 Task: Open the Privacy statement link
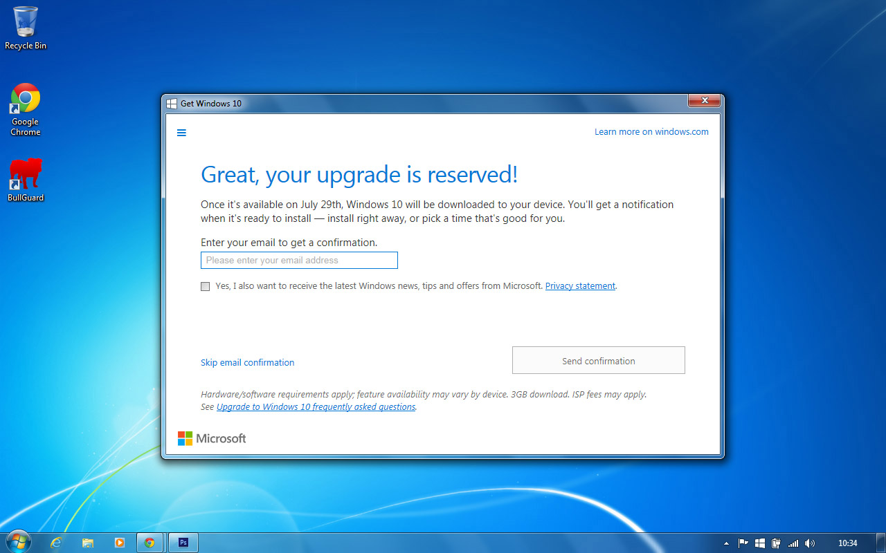580,286
